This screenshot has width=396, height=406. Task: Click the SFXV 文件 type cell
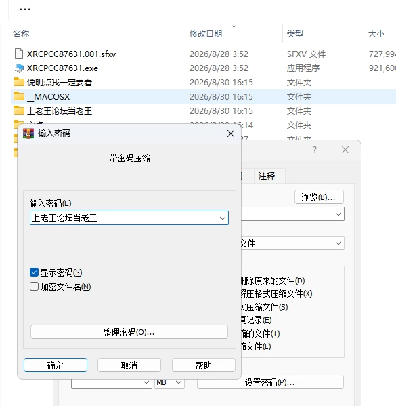pos(306,54)
